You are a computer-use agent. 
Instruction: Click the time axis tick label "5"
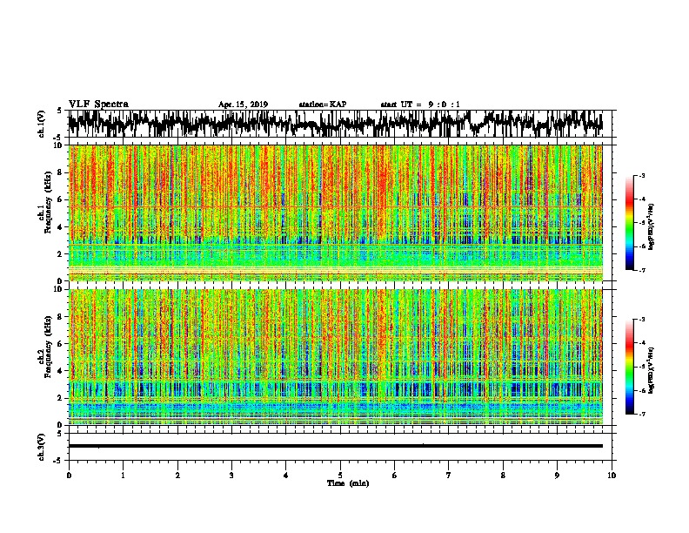pyautogui.click(x=340, y=476)
